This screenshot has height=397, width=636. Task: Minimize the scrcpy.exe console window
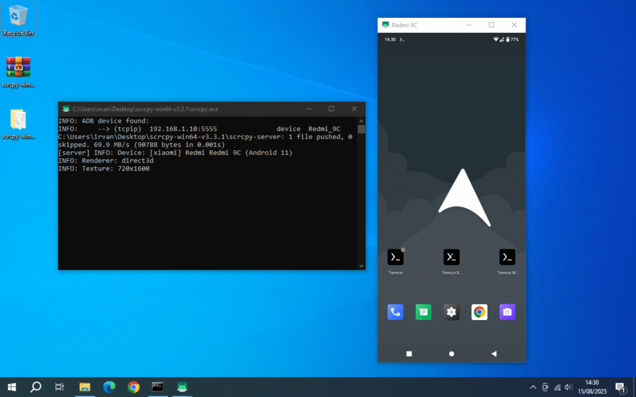pos(309,109)
